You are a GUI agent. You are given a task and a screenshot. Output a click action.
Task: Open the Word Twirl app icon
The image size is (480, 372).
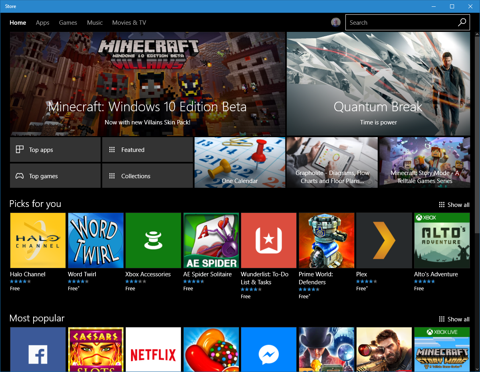coord(96,240)
